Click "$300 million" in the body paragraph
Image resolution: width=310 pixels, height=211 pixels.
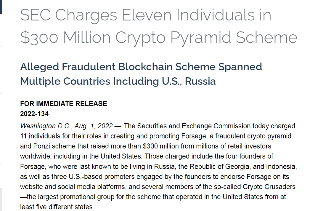pyautogui.click(x=155, y=146)
